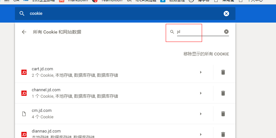Click the search icon in the blue settings bar
276x138 pixels.
(x=22, y=14)
